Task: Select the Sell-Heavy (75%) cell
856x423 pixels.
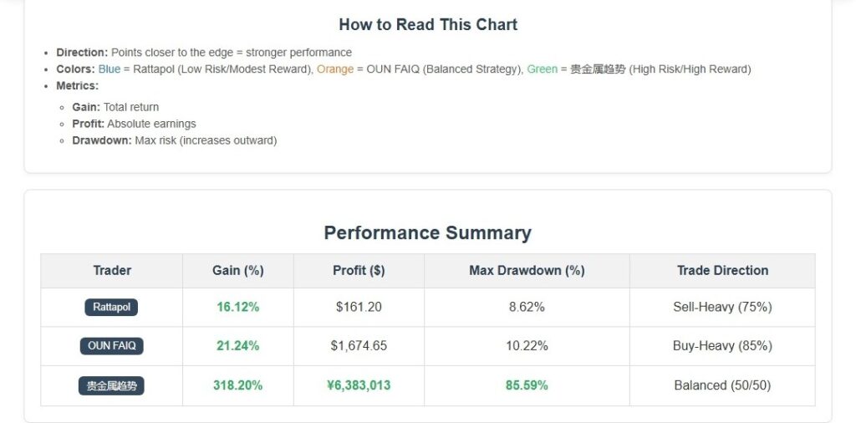Action: [x=722, y=307]
